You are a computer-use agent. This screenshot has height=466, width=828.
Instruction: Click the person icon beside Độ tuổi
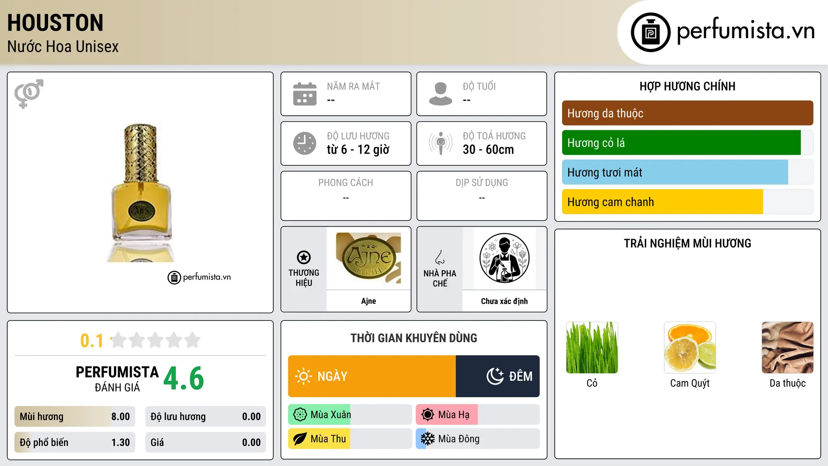pyautogui.click(x=441, y=94)
